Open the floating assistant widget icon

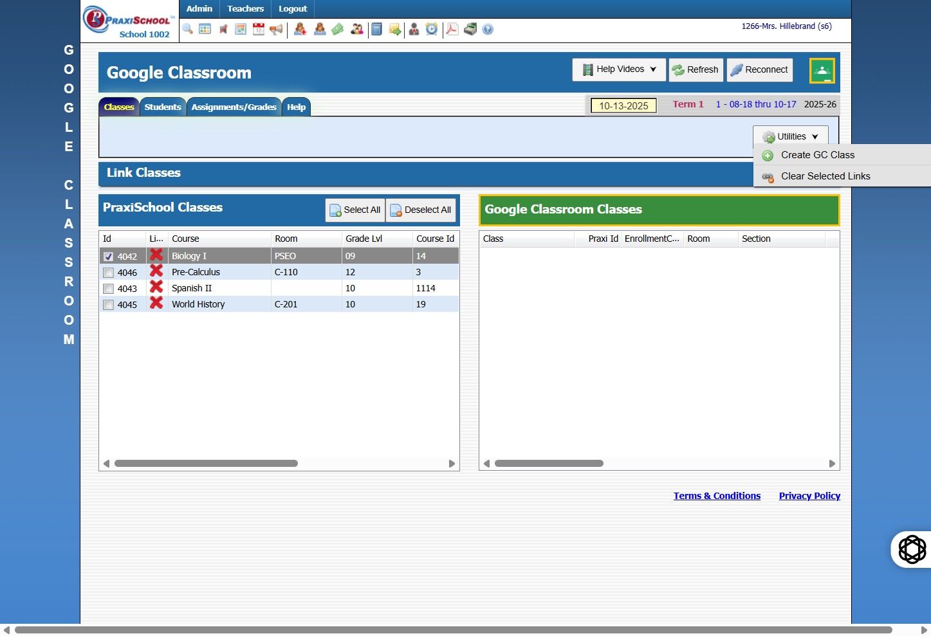tap(912, 549)
